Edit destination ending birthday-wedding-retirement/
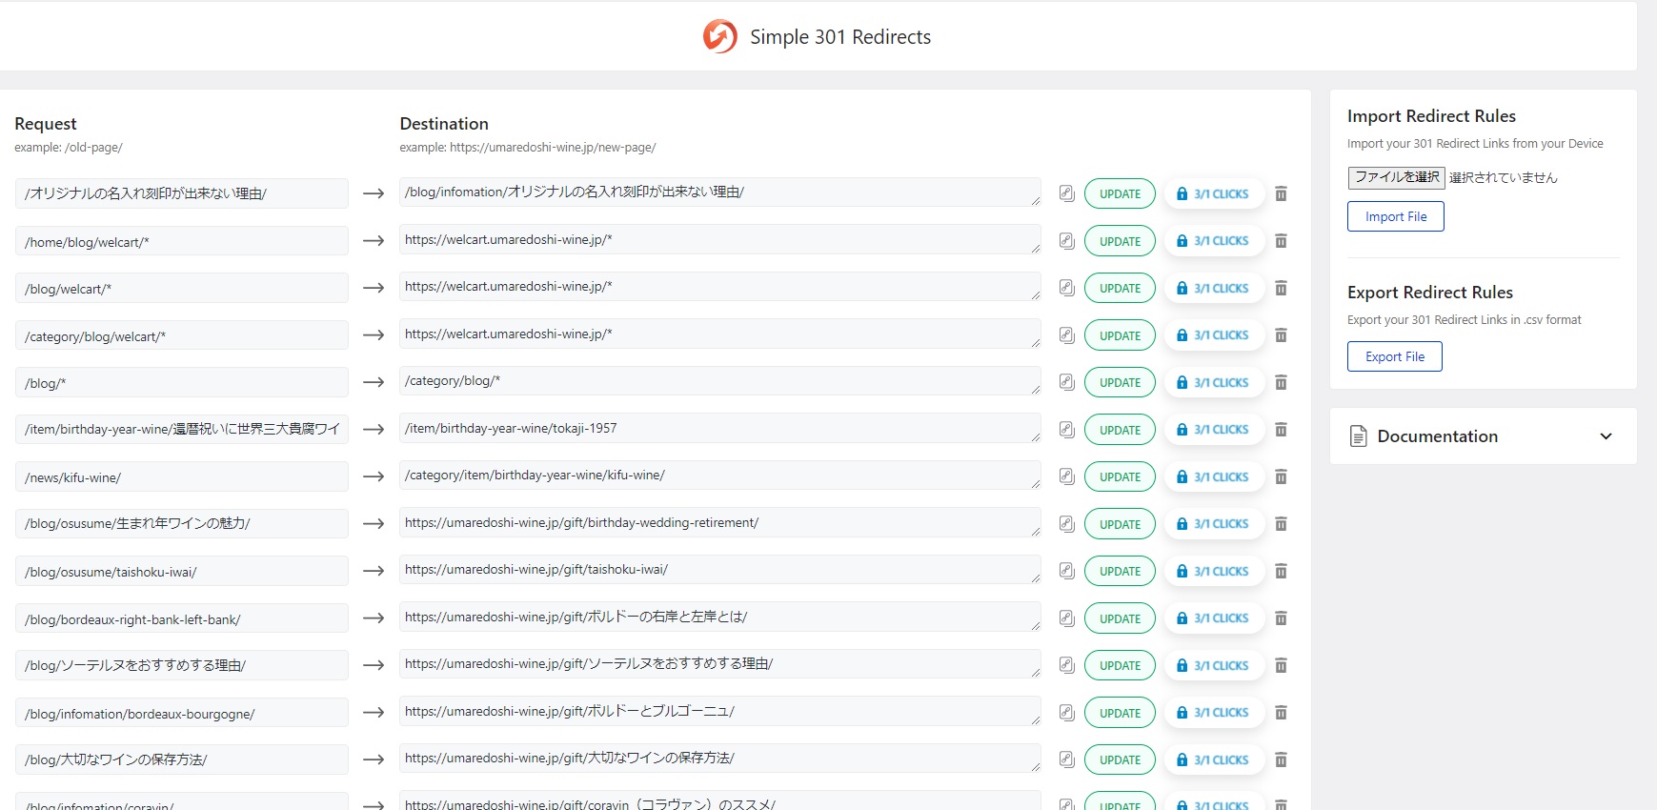The width and height of the screenshot is (1657, 810). pyautogui.click(x=720, y=523)
